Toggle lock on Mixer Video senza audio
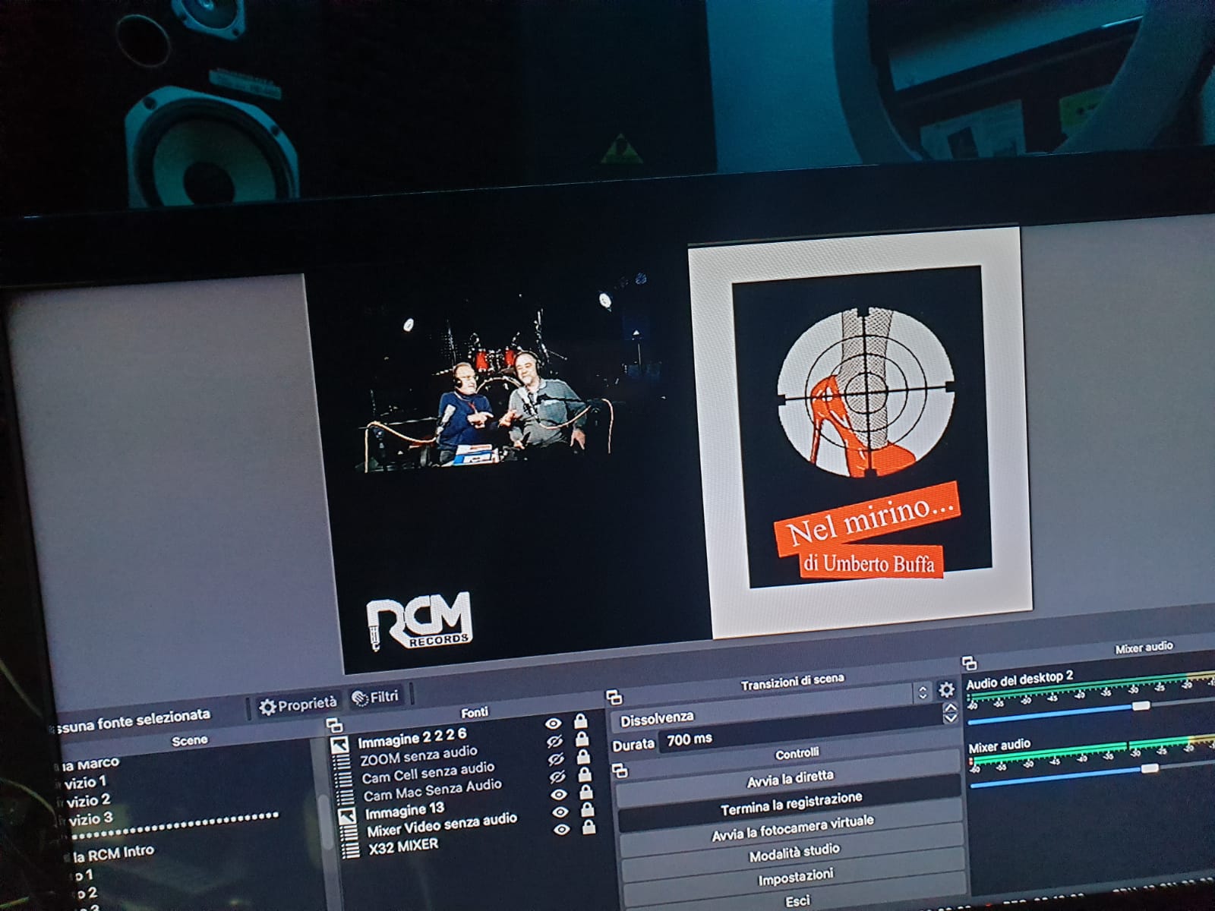 coord(589,810)
